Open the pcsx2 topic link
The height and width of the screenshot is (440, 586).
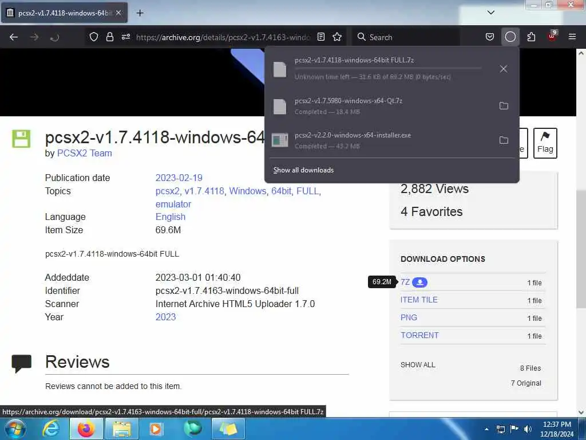168,191
